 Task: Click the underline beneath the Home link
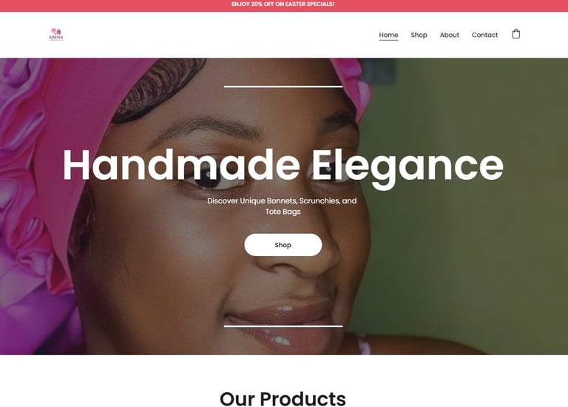coord(388,40)
